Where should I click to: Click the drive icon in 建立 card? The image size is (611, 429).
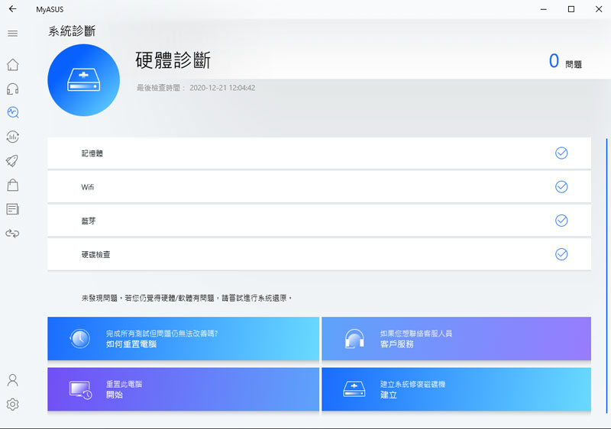pos(354,389)
